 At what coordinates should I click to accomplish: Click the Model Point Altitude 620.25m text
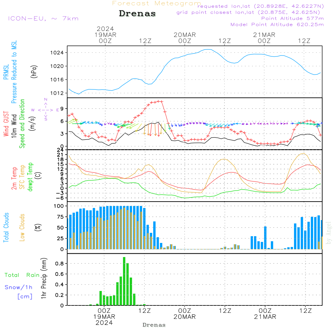277,25
